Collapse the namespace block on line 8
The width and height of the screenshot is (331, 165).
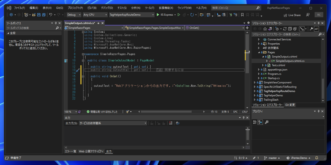[83, 54]
